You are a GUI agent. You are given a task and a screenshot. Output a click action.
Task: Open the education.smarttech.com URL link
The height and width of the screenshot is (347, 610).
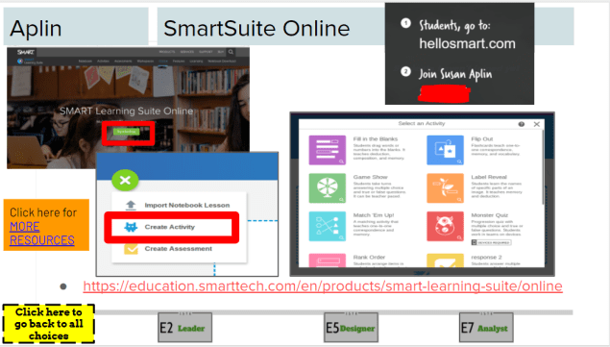[323, 286]
